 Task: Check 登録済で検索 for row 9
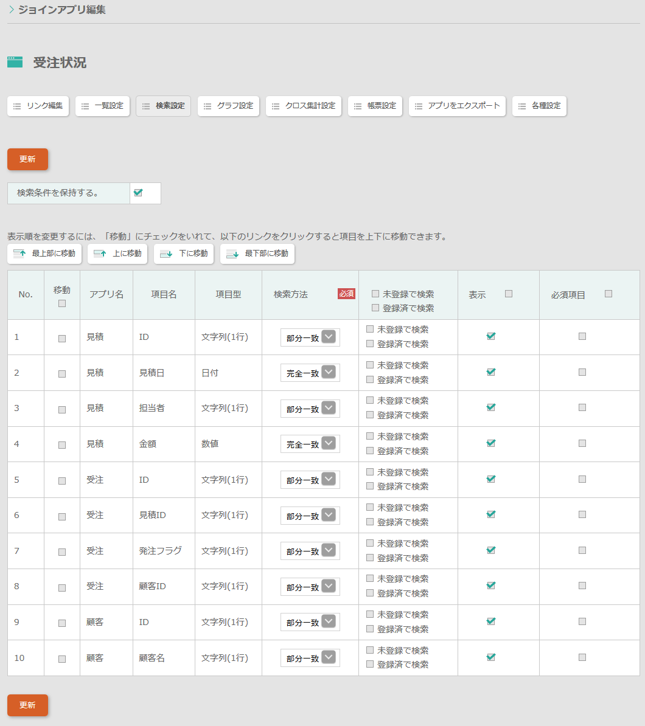click(370, 629)
